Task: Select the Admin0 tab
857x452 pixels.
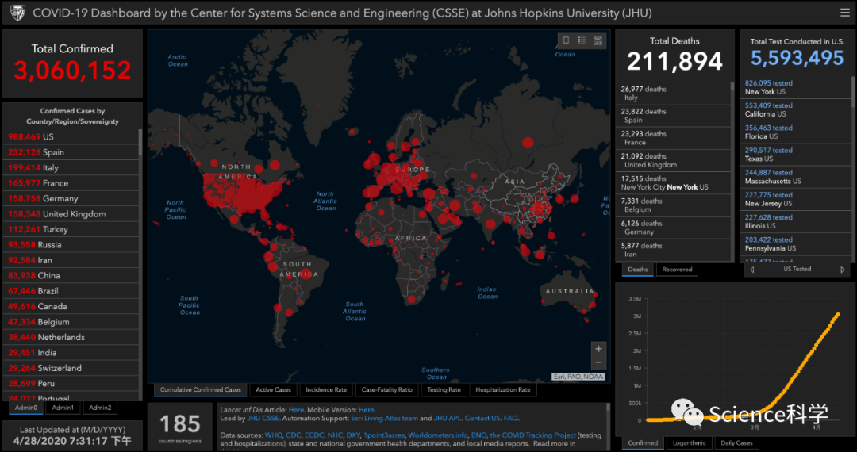Action: 26,408
